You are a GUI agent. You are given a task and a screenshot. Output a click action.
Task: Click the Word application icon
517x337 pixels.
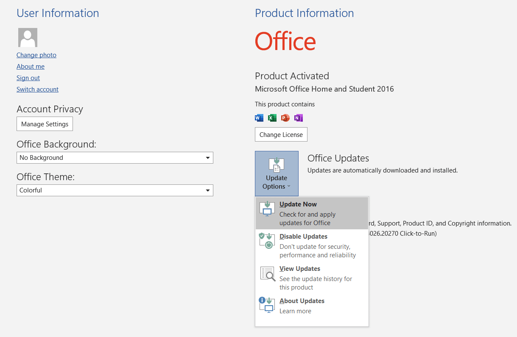[259, 118]
